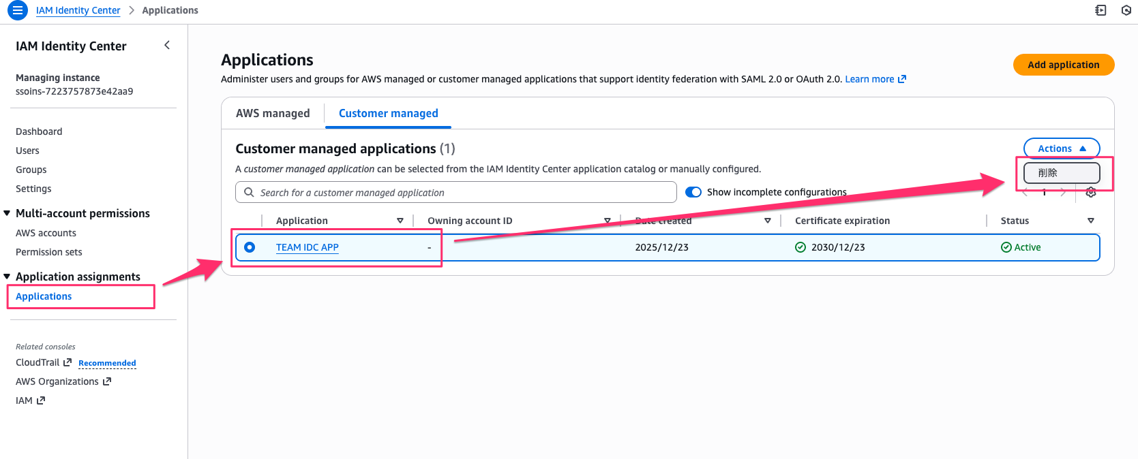Select the TEAM IDC APP radio button
Screen dimensions: 1138x459
pos(250,247)
